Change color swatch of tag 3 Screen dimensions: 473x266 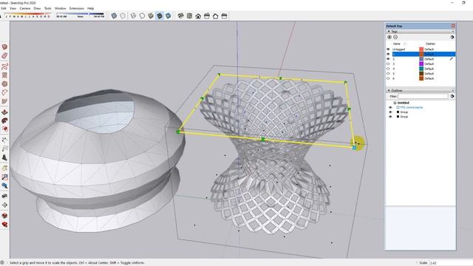tap(421, 64)
